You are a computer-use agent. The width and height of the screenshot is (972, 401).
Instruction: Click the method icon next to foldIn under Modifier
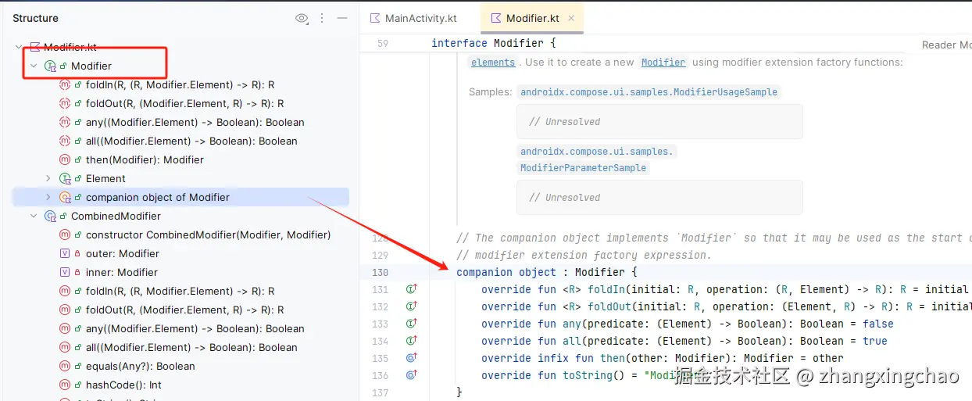pyautogui.click(x=65, y=84)
